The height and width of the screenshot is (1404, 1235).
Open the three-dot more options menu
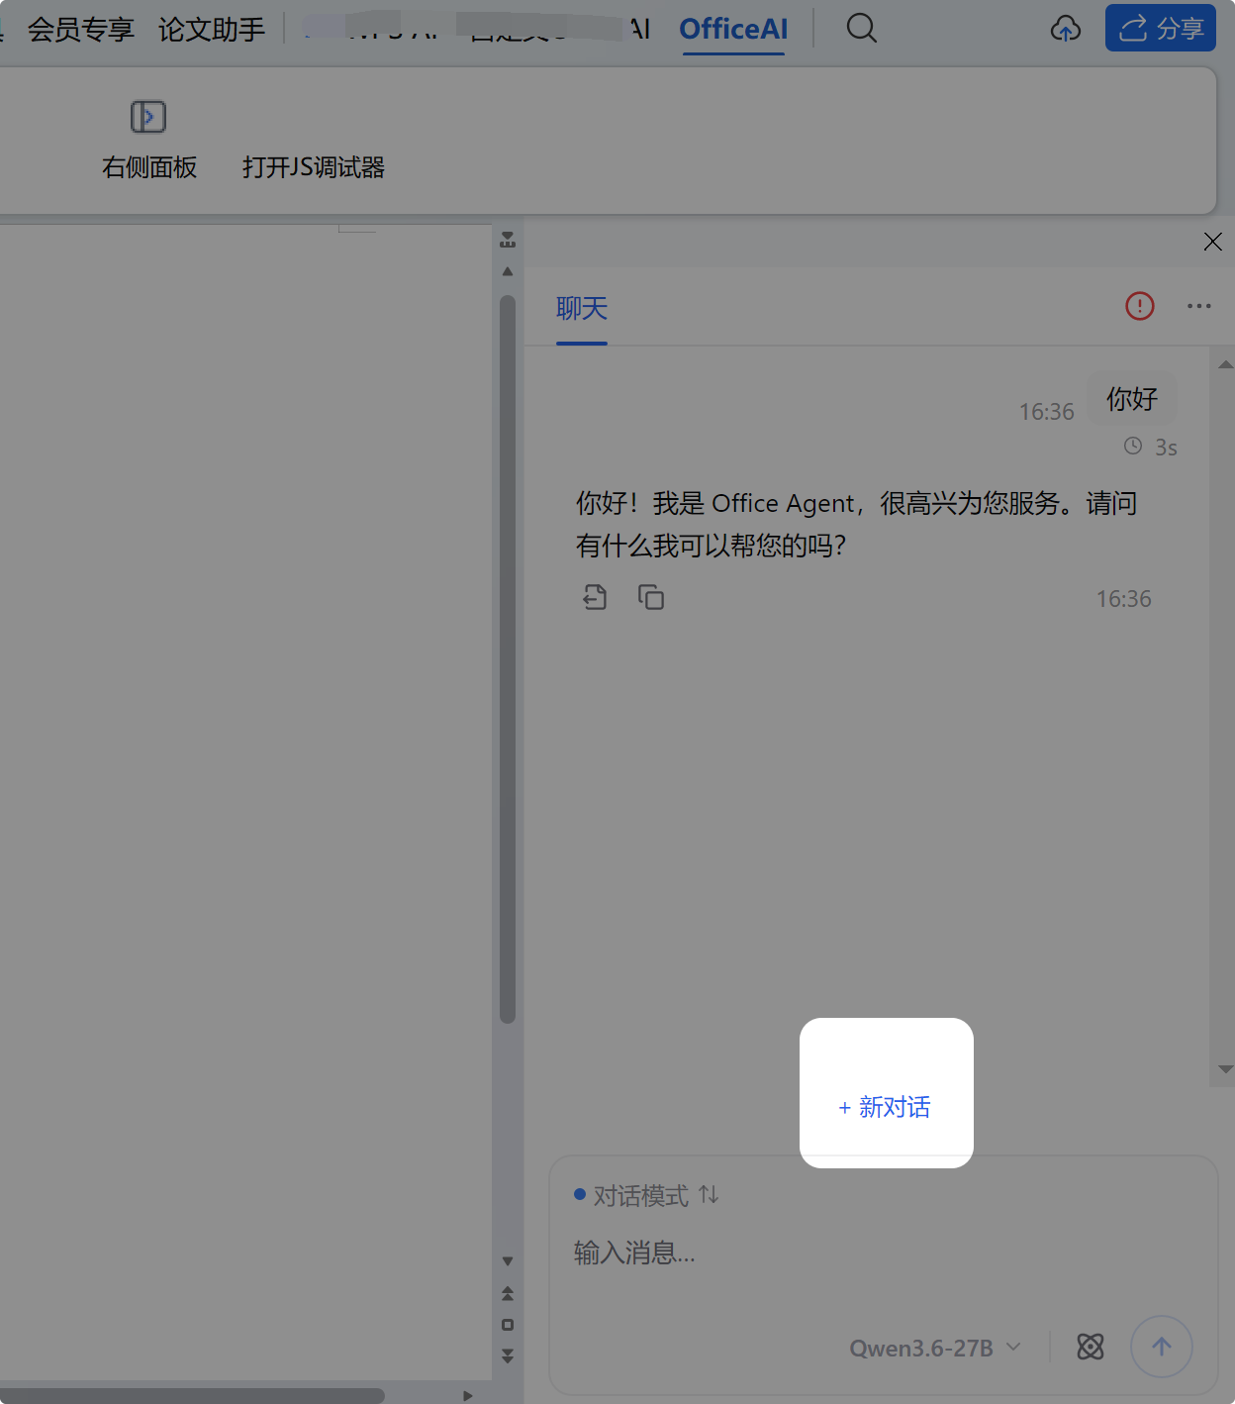coord(1199,306)
